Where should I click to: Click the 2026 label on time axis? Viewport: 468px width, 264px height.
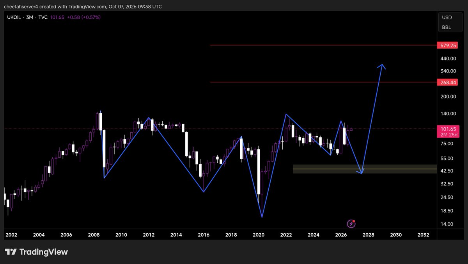coord(341,235)
